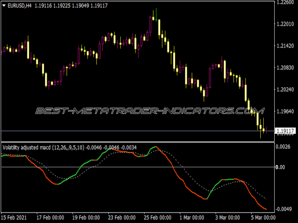Click the 1.19640 price axis label
This screenshot has height=223, width=298.
285,111
